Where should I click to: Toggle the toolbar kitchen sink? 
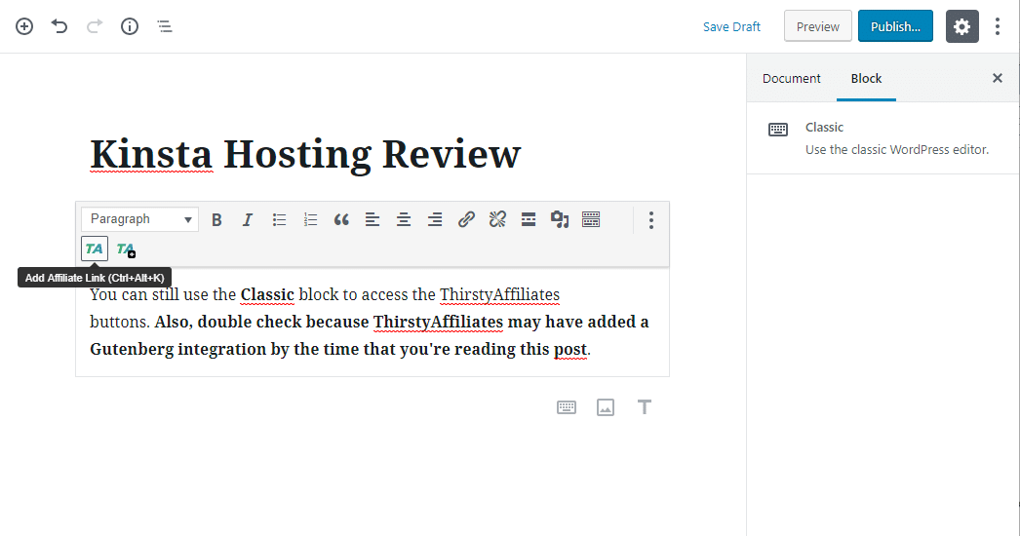[591, 219]
